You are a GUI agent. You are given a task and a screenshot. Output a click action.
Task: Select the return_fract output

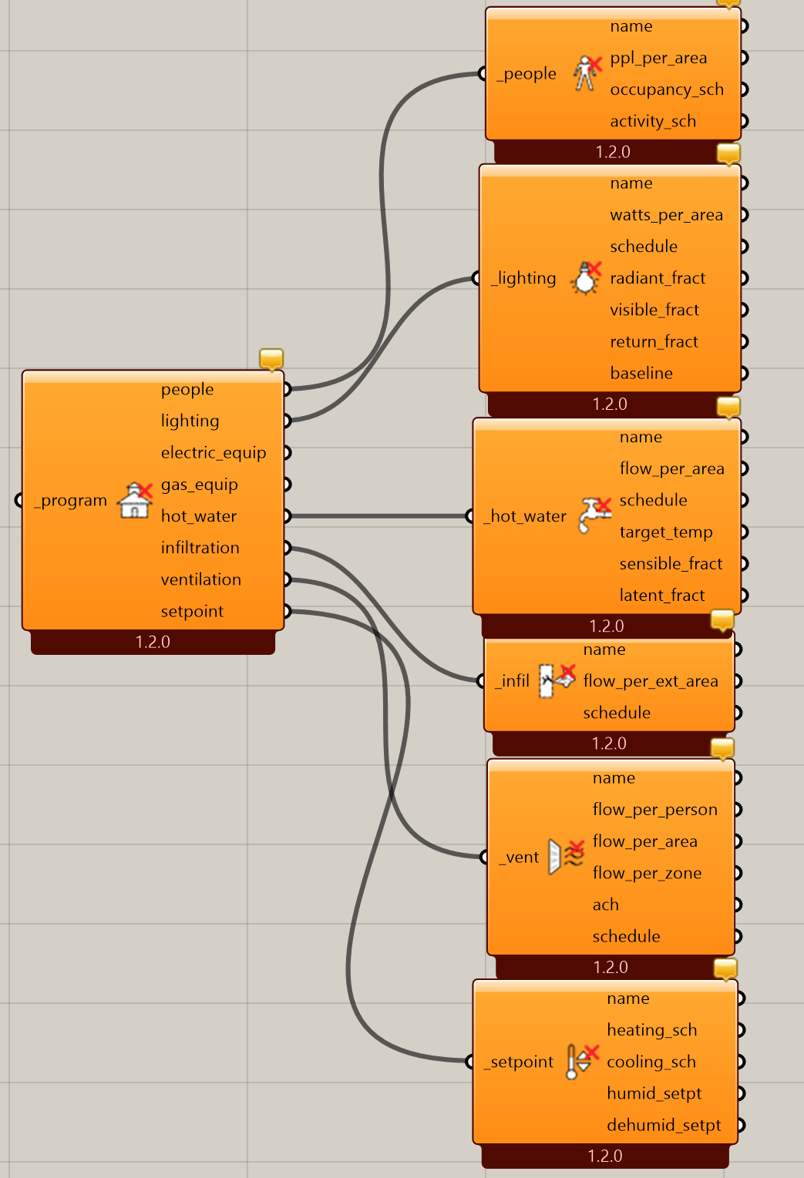654,341
